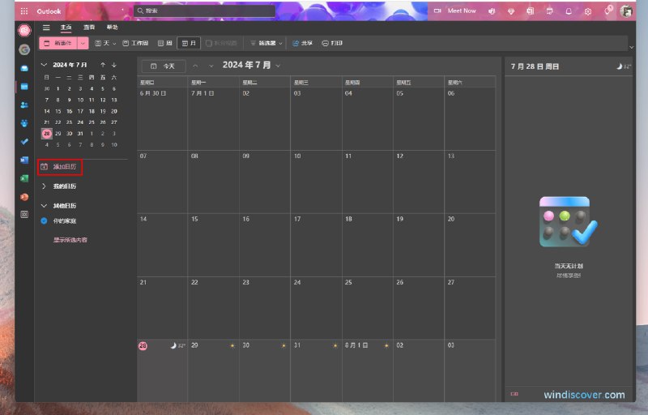Toggle the 你的家庭 calendar checkbox
The height and width of the screenshot is (415, 648).
tap(44, 220)
